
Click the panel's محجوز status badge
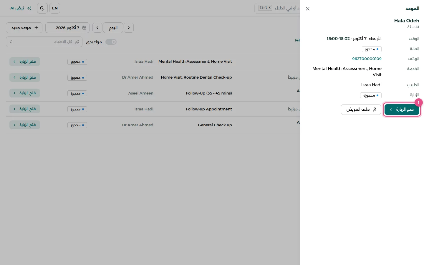point(372,49)
